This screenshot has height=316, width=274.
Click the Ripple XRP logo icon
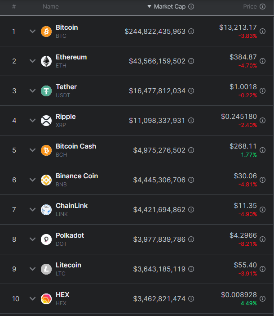click(46, 121)
